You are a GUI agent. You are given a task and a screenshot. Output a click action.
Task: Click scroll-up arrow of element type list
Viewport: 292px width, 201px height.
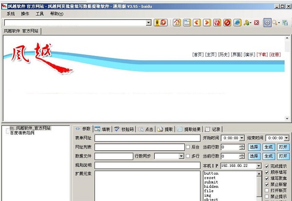[x=259, y=174]
